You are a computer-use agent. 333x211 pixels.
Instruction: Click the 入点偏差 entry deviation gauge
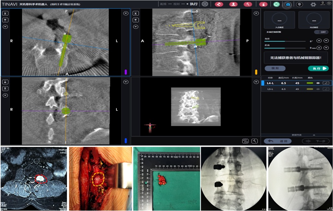click(x=279, y=20)
